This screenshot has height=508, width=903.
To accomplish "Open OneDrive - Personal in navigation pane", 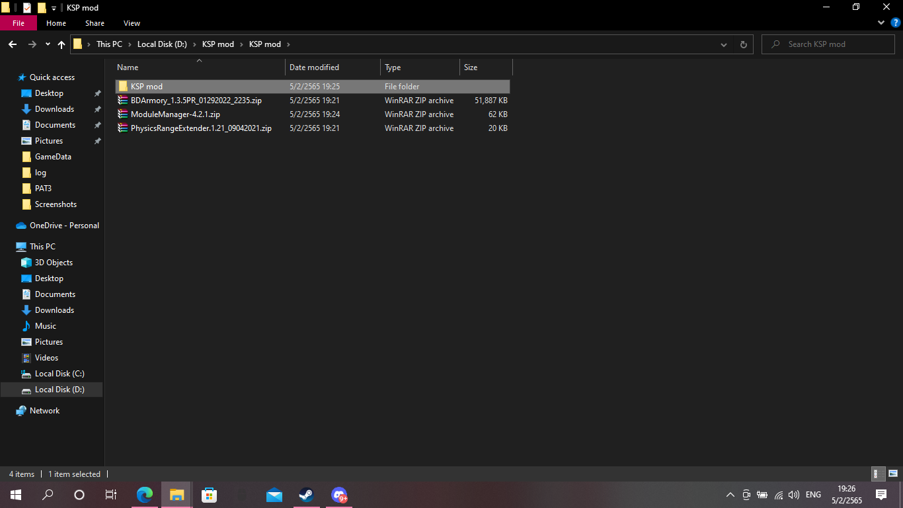I will [64, 226].
